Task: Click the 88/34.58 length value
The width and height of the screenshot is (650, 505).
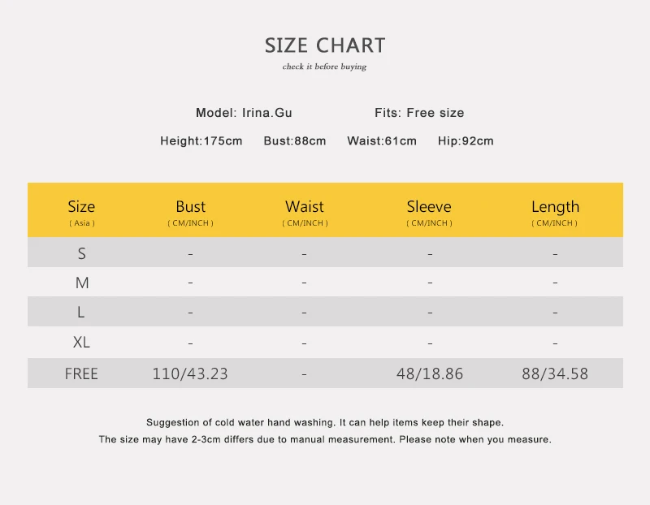Action: click(555, 373)
